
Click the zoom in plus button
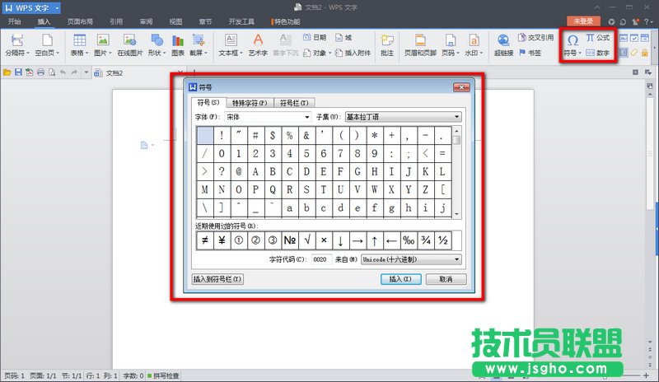pos(647,375)
